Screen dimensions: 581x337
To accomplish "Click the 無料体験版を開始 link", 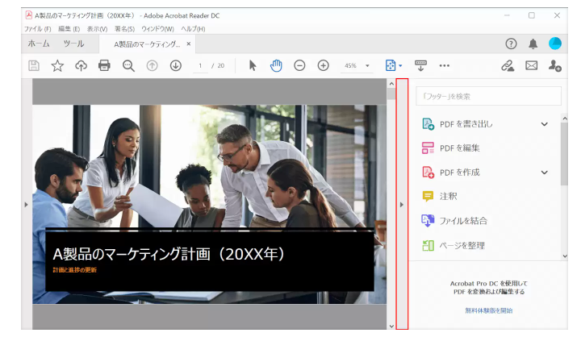I will [x=488, y=310].
